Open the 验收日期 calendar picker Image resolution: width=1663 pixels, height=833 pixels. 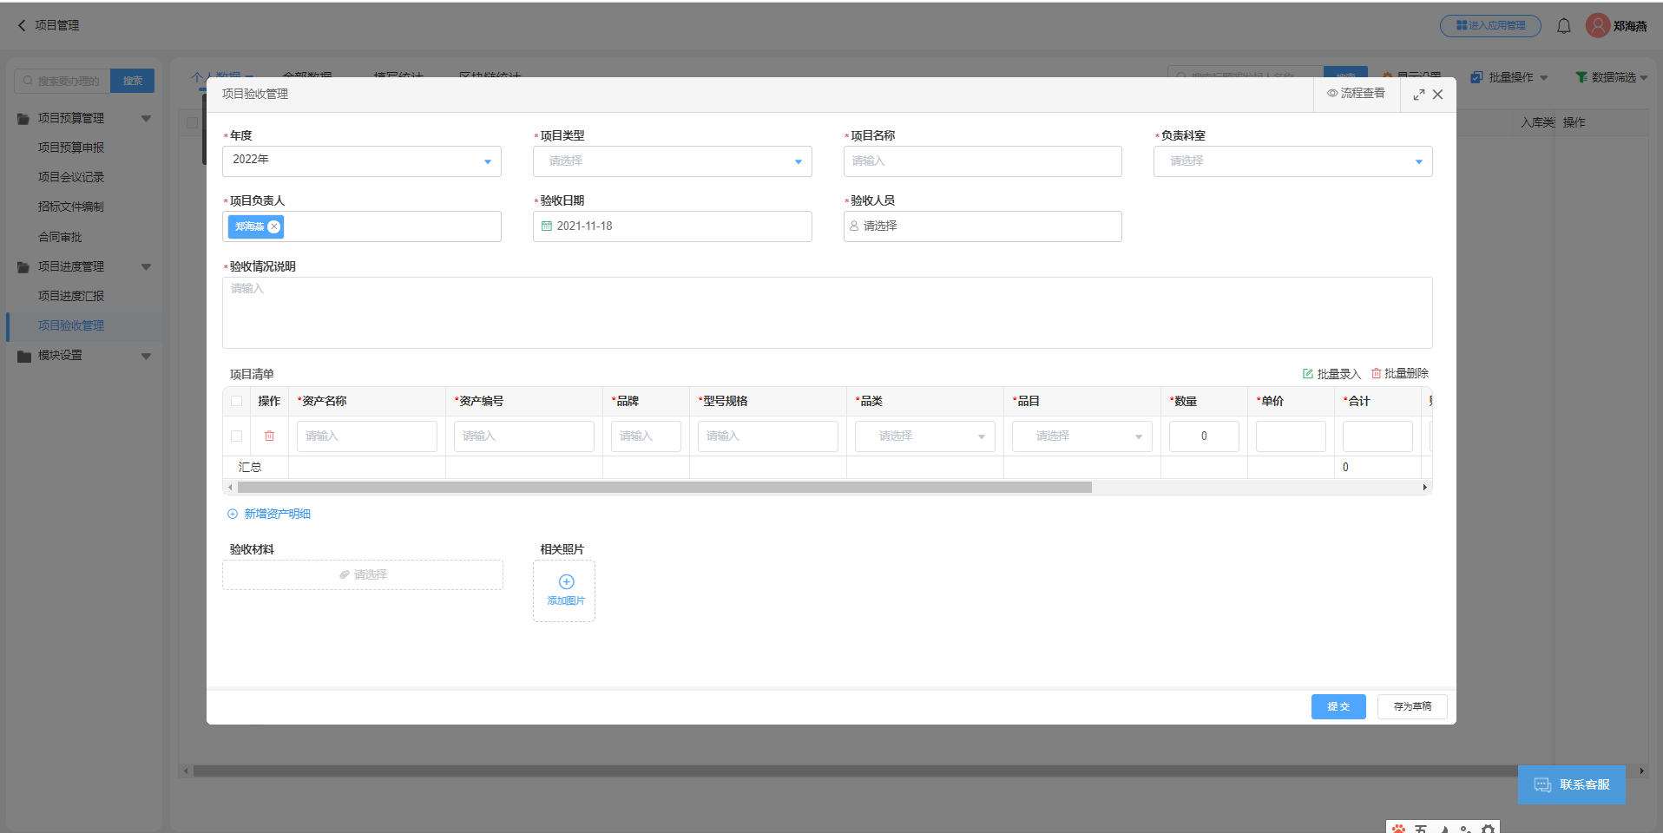[x=547, y=226]
